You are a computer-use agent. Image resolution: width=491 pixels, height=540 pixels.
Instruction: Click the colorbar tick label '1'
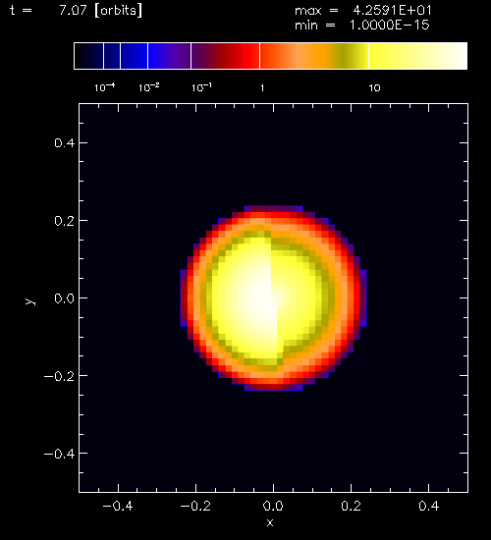click(x=262, y=88)
